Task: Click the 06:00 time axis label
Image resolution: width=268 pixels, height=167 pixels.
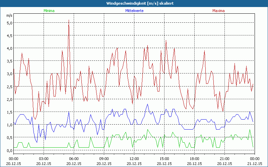Action: coord(74,159)
